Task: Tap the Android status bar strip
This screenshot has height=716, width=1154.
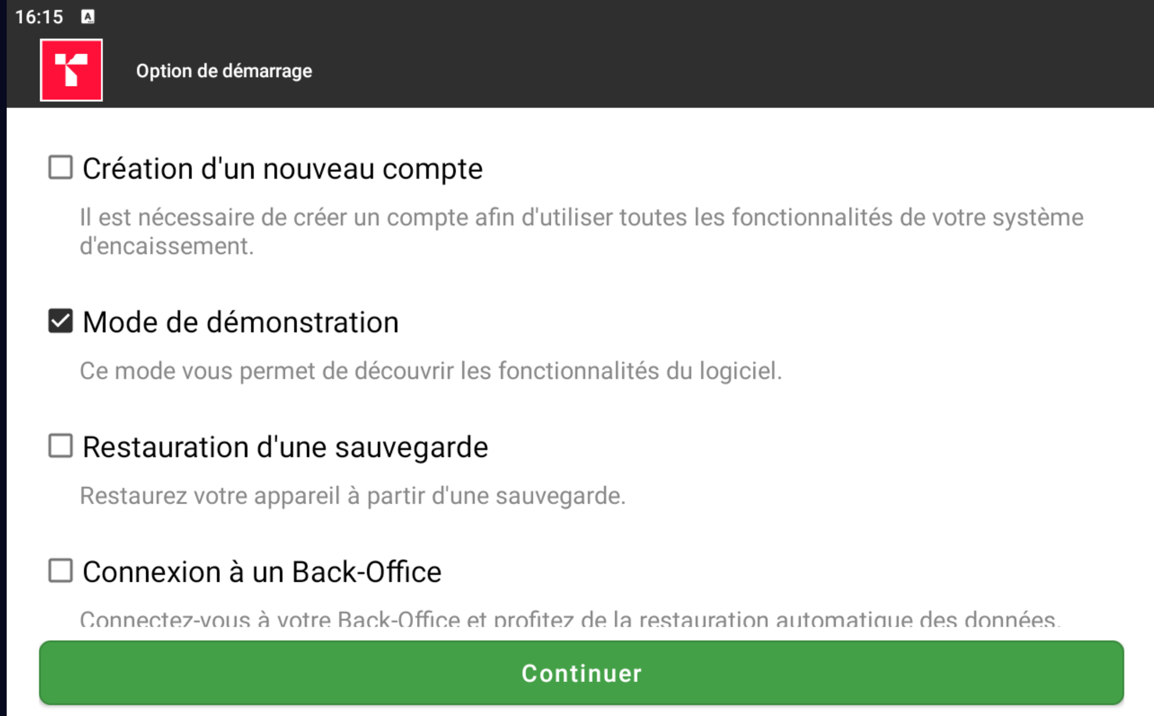Action: tap(601, 16)
